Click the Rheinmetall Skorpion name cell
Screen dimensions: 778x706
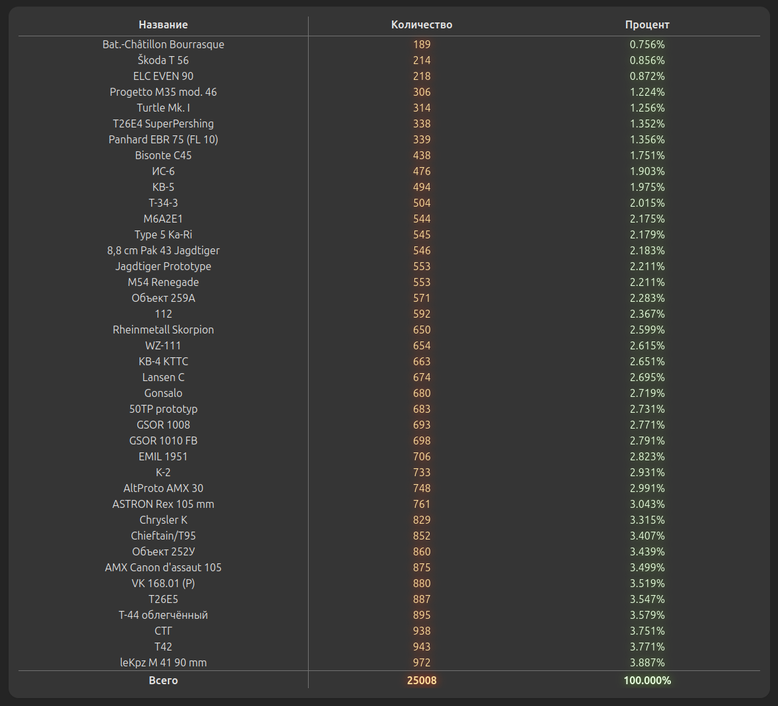(x=163, y=330)
